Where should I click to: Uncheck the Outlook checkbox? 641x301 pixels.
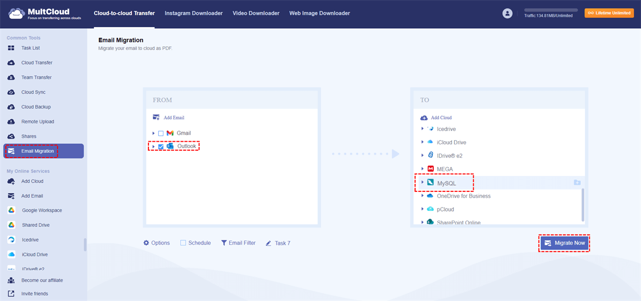161,147
